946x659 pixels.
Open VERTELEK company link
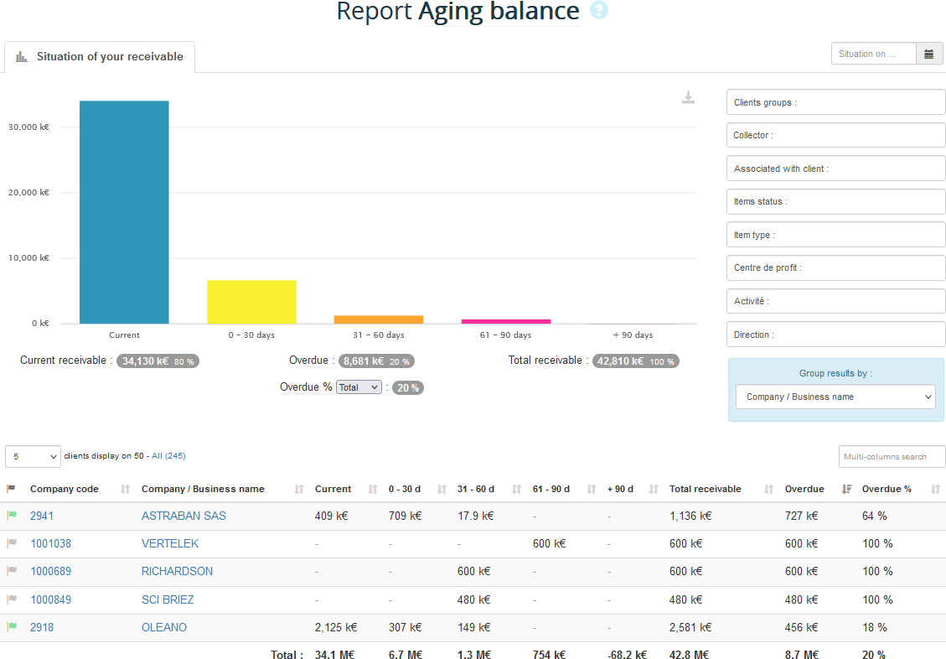click(169, 544)
